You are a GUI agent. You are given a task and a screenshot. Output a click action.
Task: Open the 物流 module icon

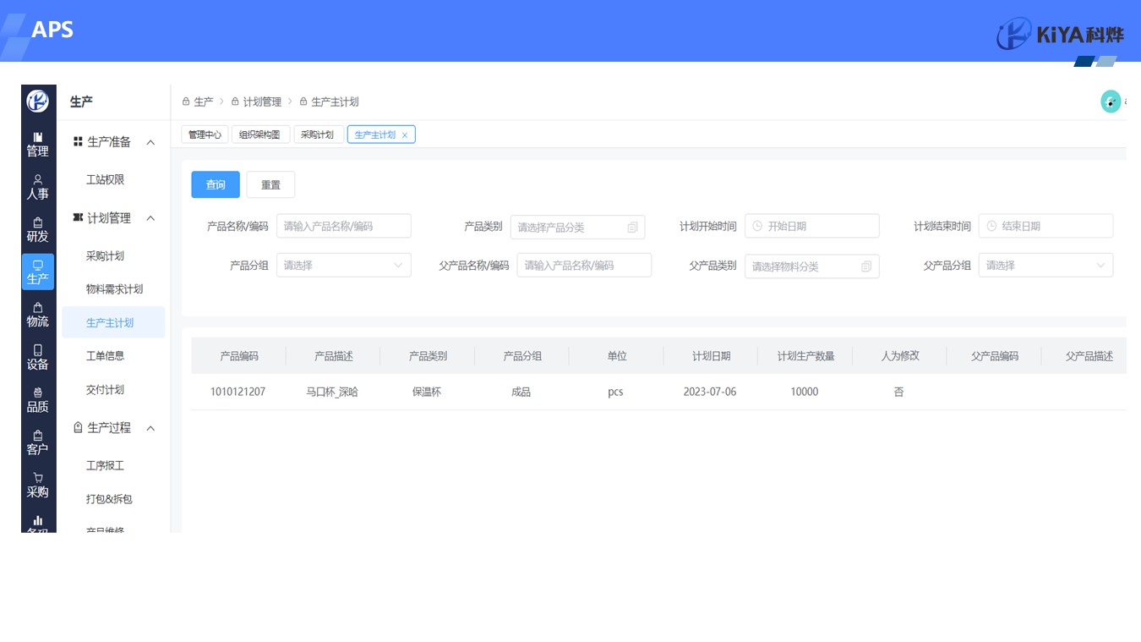37,315
